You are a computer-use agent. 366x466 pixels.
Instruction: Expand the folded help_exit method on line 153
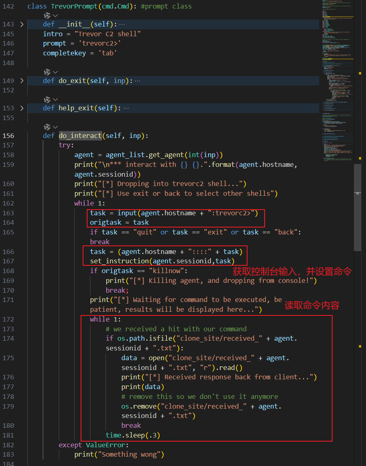22,108
